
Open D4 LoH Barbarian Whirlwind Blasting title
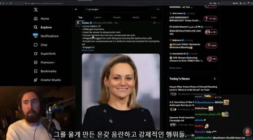tap(185, 46)
